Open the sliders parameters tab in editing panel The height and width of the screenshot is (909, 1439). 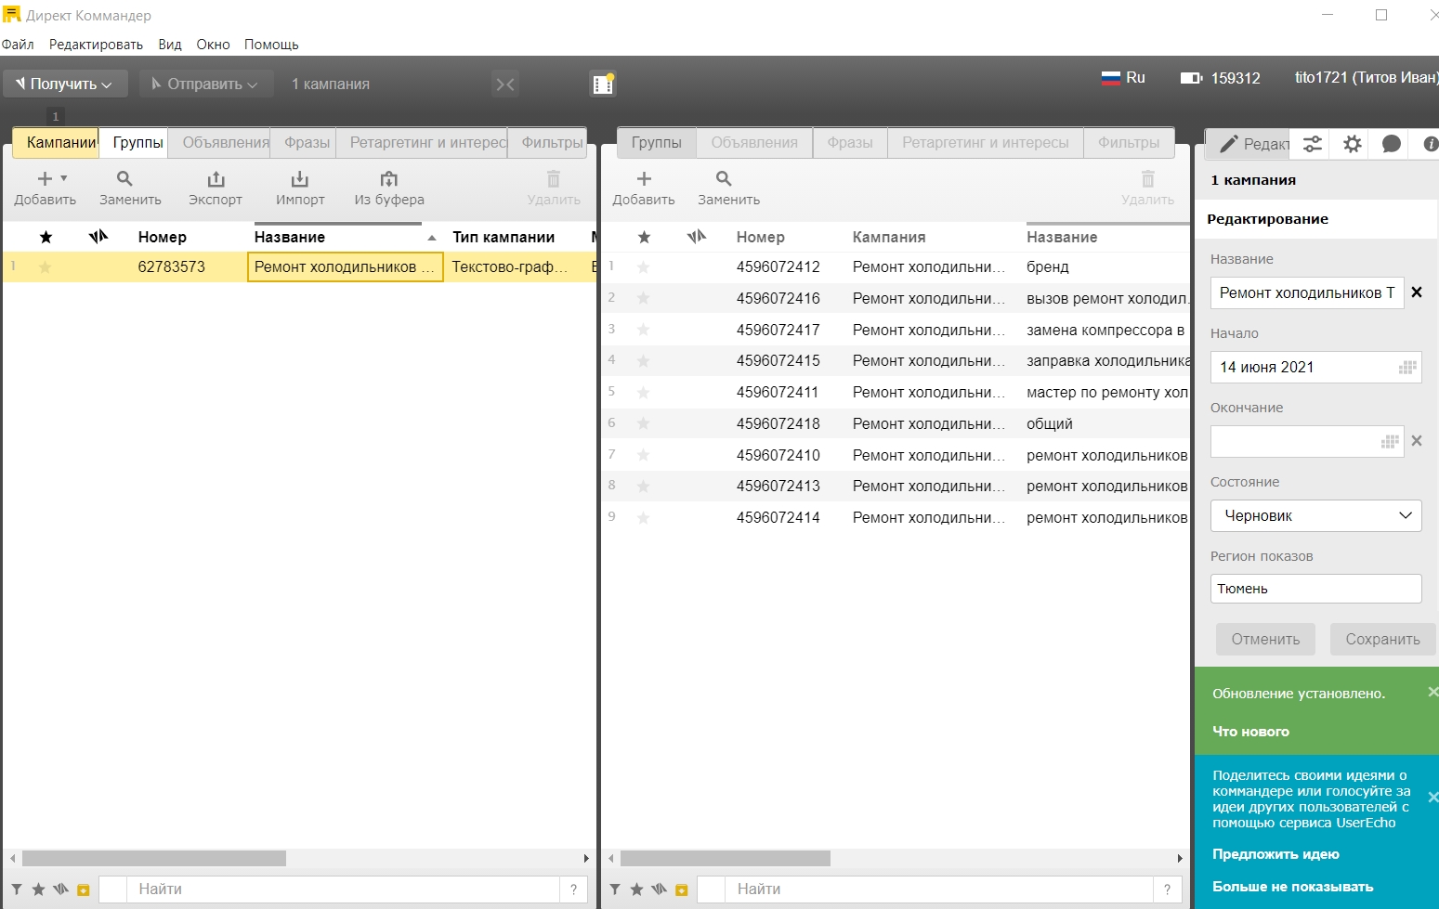point(1312,144)
